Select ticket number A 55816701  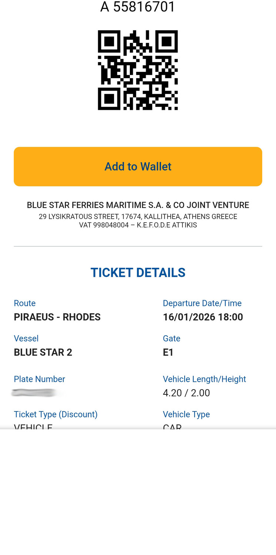(138, 7)
